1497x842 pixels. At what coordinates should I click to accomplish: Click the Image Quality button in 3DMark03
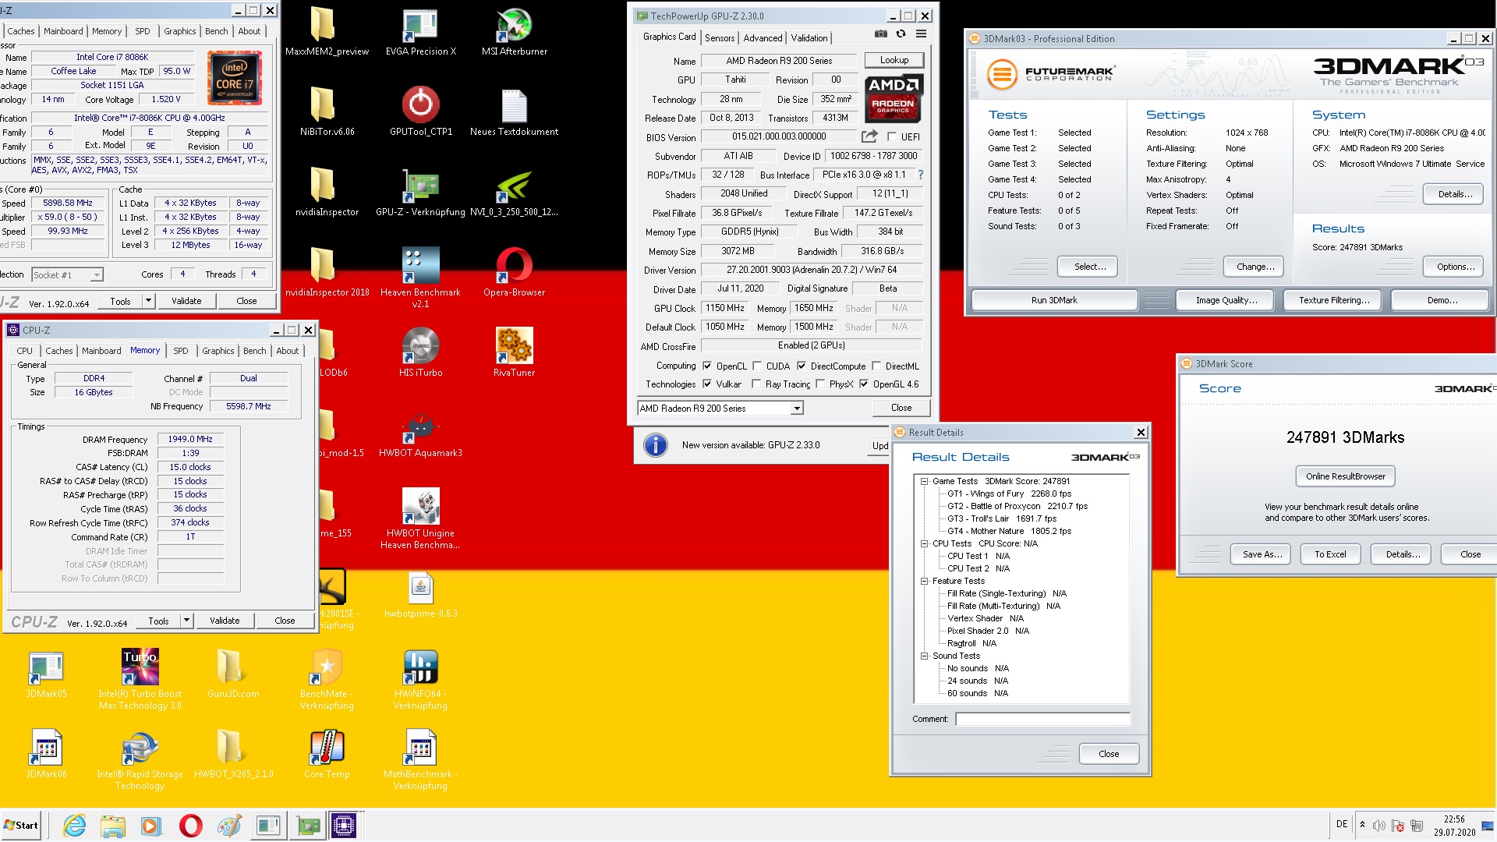point(1226,300)
